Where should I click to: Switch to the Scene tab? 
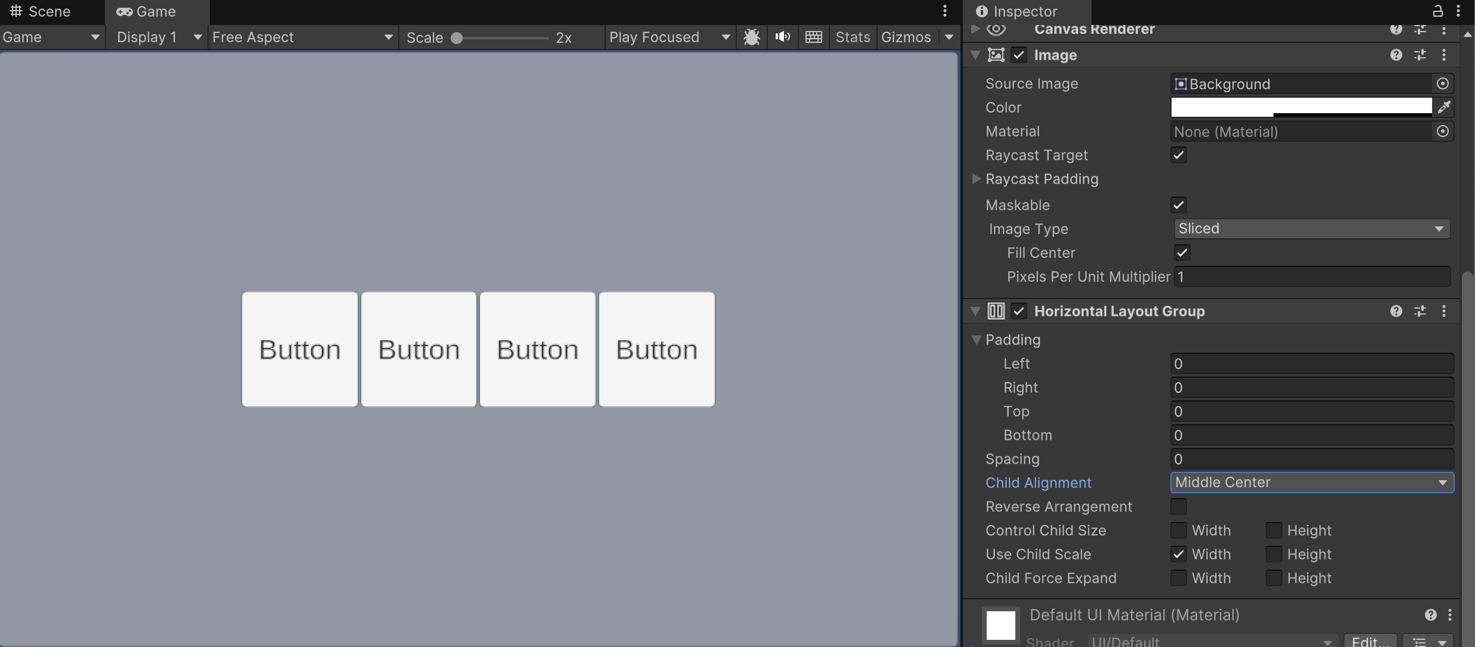[x=41, y=11]
